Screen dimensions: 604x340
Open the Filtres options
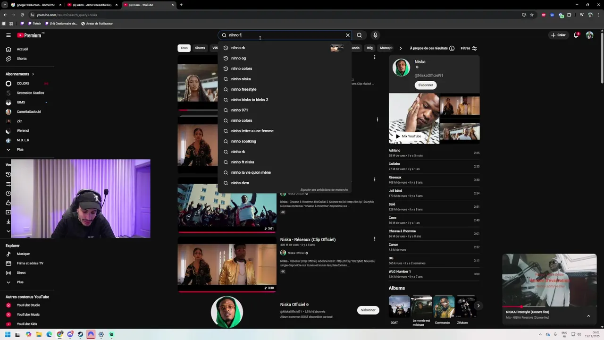[x=469, y=48]
